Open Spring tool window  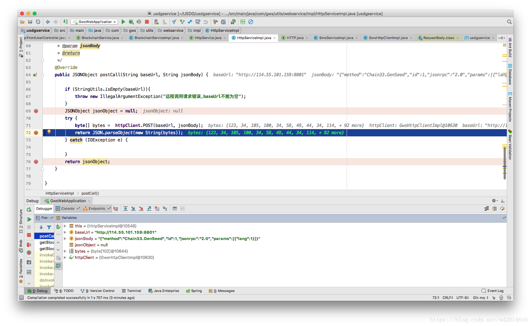[194, 291]
